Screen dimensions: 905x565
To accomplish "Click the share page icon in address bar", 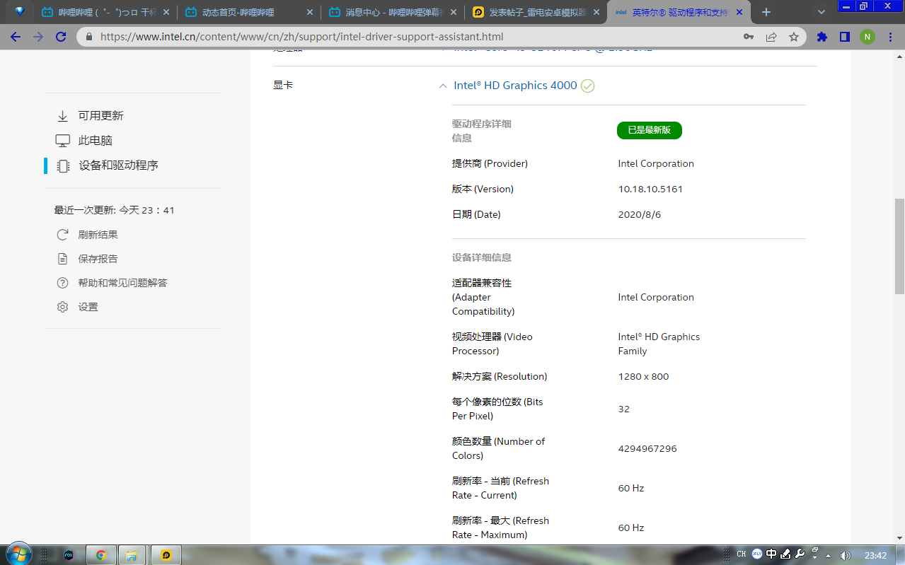I will click(771, 37).
